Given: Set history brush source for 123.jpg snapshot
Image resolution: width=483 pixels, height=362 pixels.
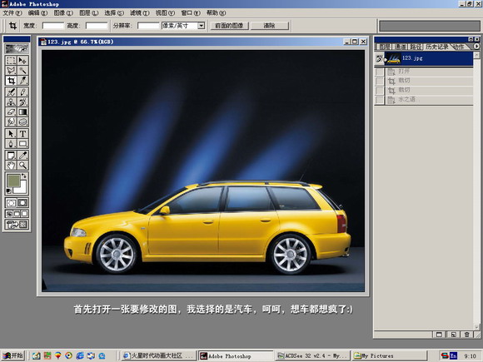Looking at the screenshot, I should point(380,58).
